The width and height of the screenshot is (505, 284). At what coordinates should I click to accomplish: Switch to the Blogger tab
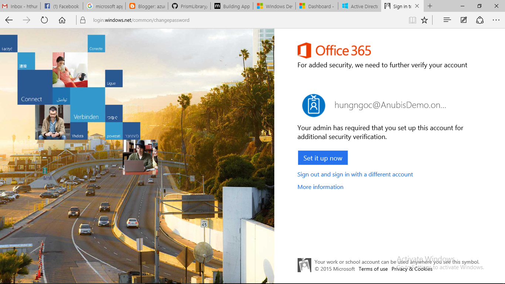[147, 6]
